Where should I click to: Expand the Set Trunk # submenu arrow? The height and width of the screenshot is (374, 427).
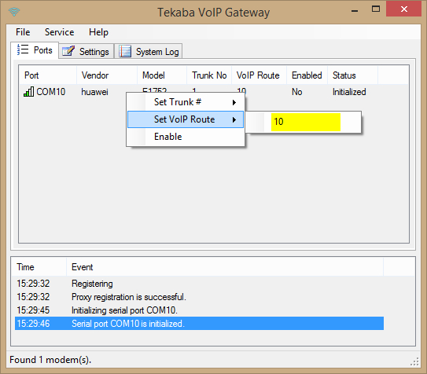(x=234, y=103)
